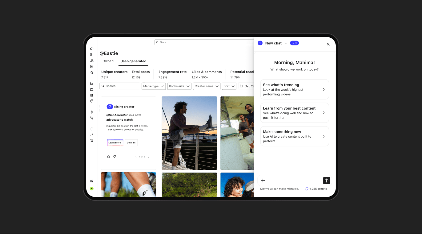This screenshot has width=422, height=234.
Task: Open the green hillside landscape photo
Action: tap(189, 185)
